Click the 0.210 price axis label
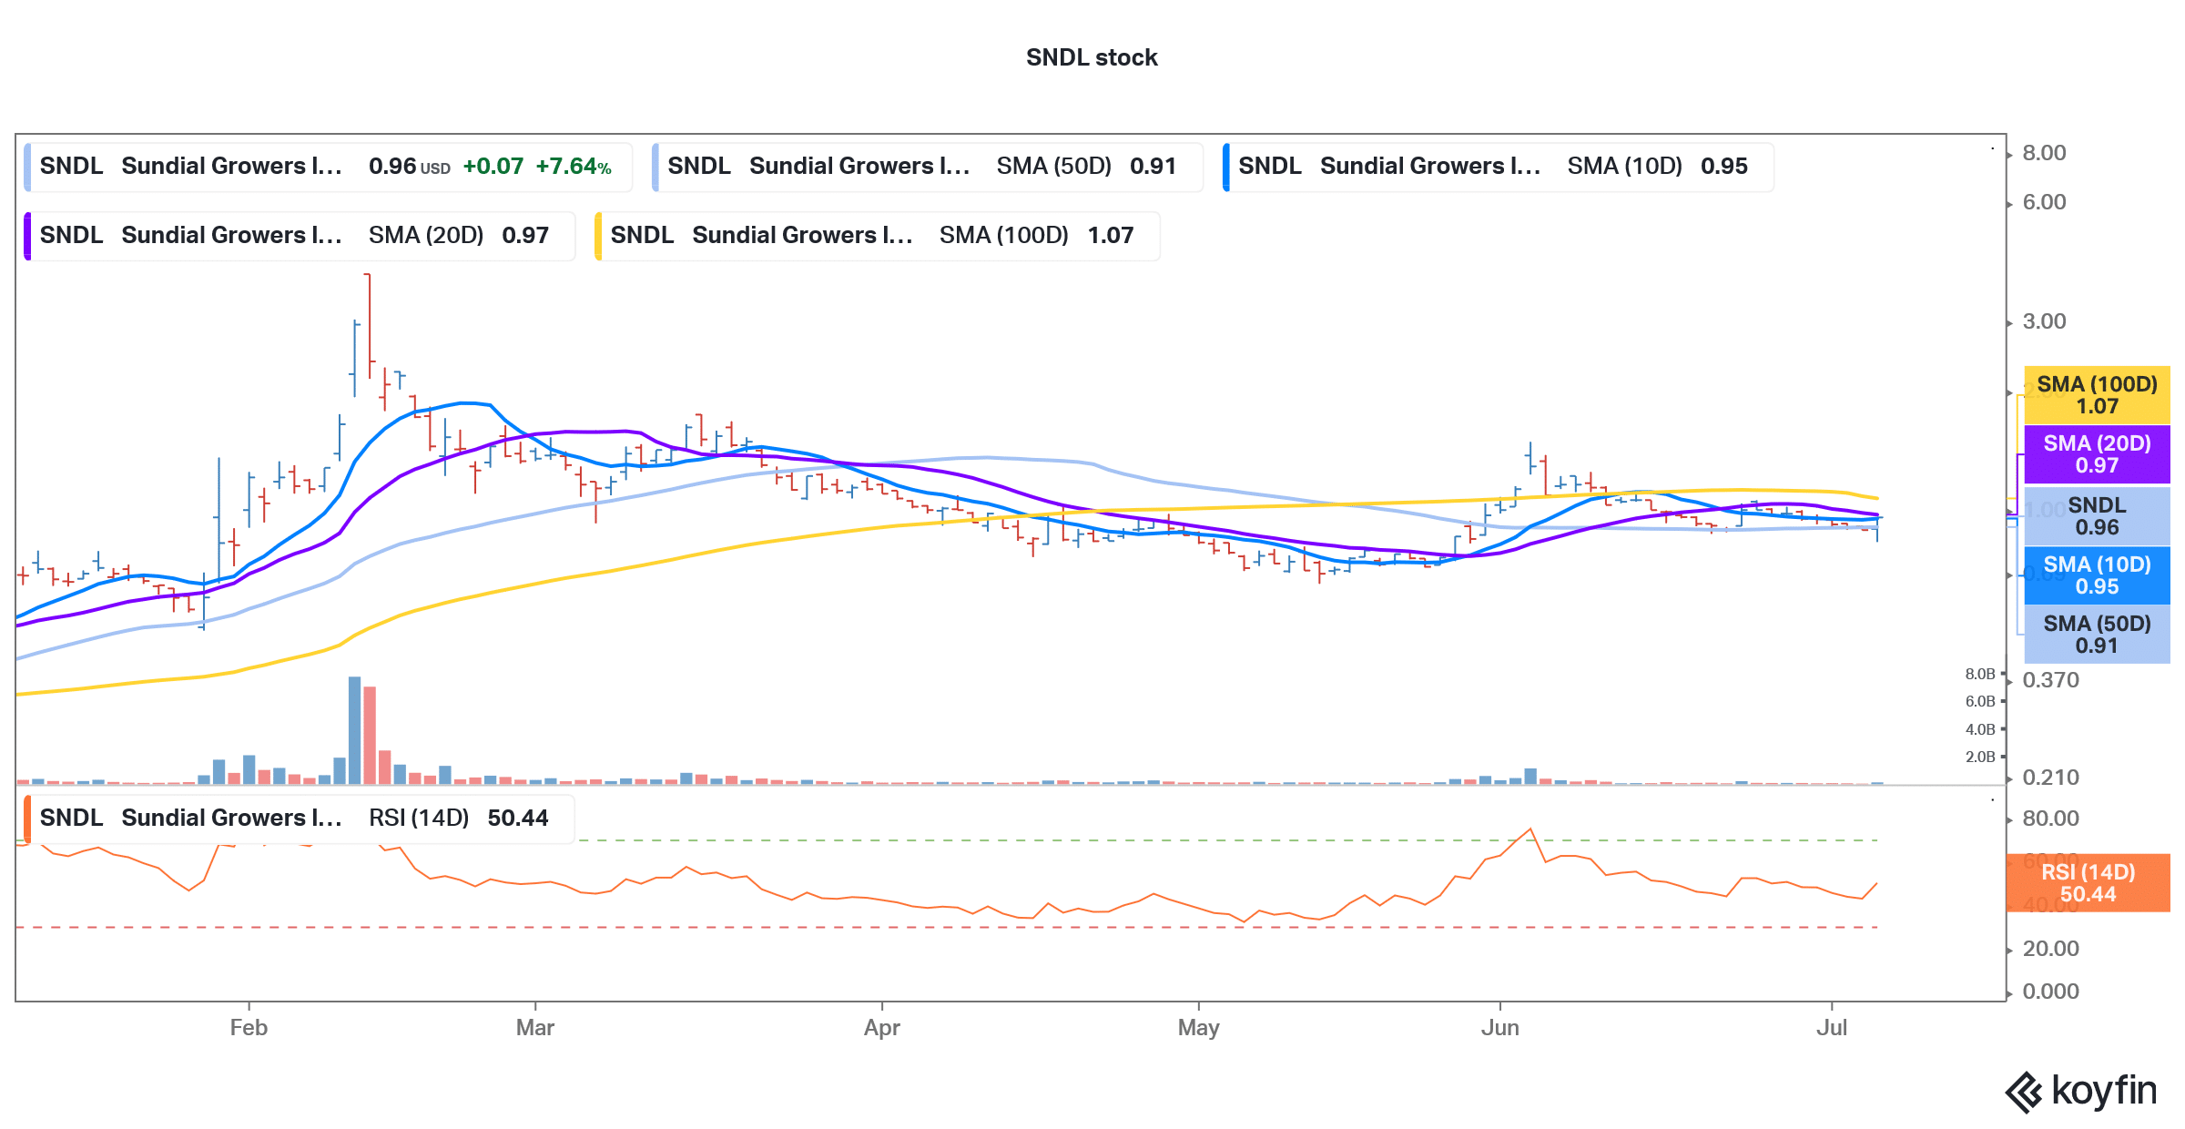The image size is (2185, 1129). (2050, 778)
